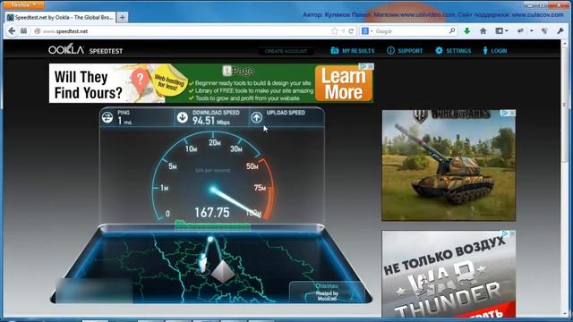Click the Download Speed down-arrow icon
Image resolution: width=573 pixels, height=322 pixels.
click(x=183, y=117)
